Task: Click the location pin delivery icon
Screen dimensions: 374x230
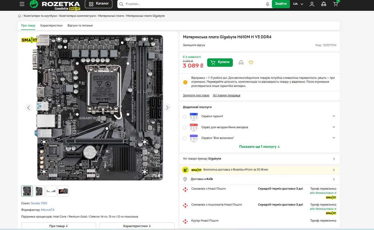Action: pyautogui.click(x=185, y=179)
